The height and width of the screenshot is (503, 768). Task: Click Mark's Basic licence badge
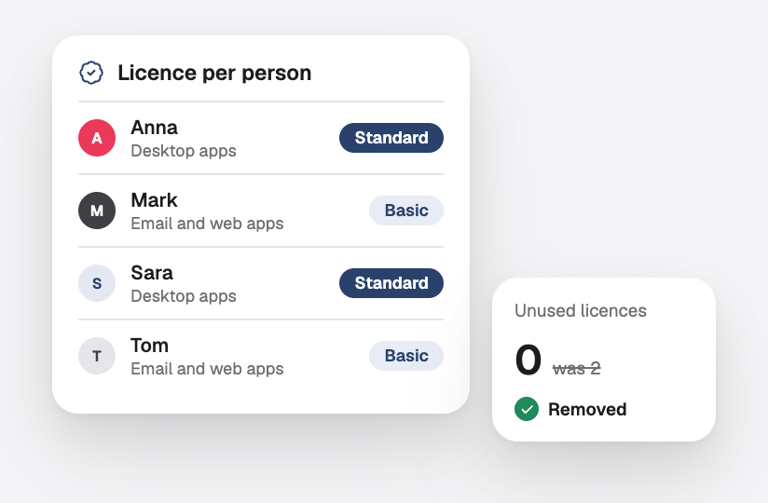click(406, 211)
